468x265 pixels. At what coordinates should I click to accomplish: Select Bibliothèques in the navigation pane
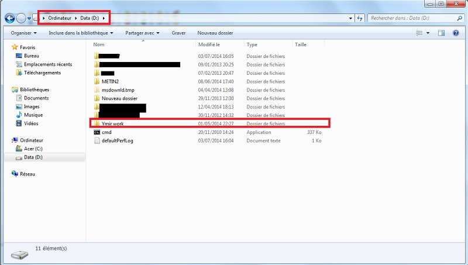[35, 90]
